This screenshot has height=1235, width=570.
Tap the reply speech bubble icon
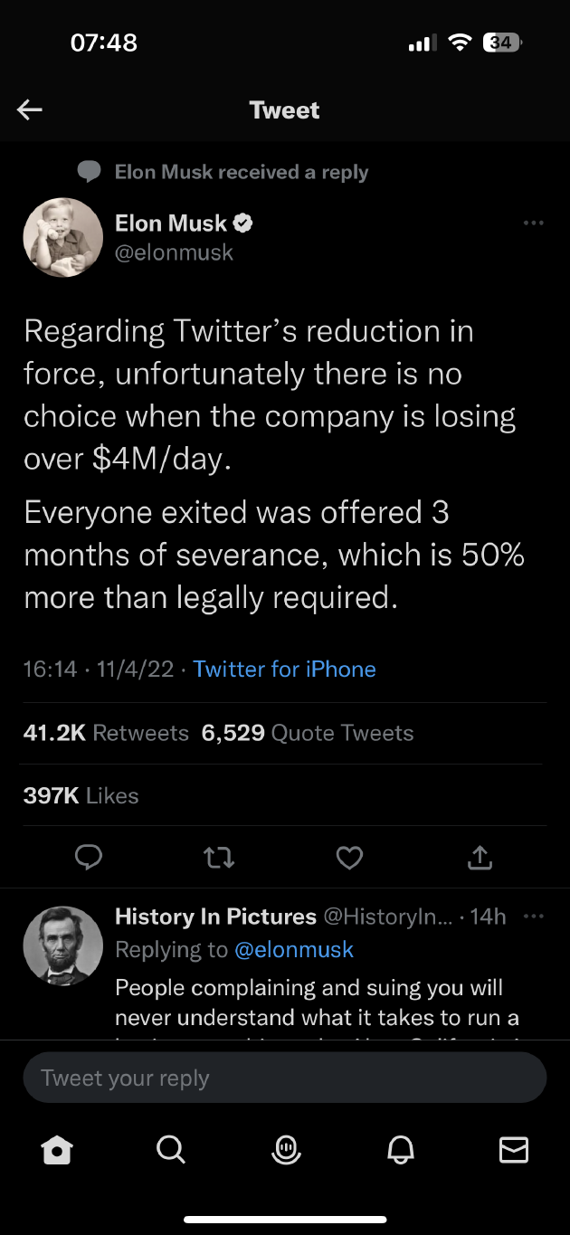tap(88, 856)
